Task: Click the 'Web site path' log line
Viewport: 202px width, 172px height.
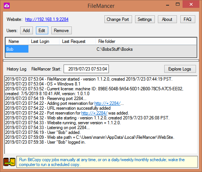Action: point(90,137)
